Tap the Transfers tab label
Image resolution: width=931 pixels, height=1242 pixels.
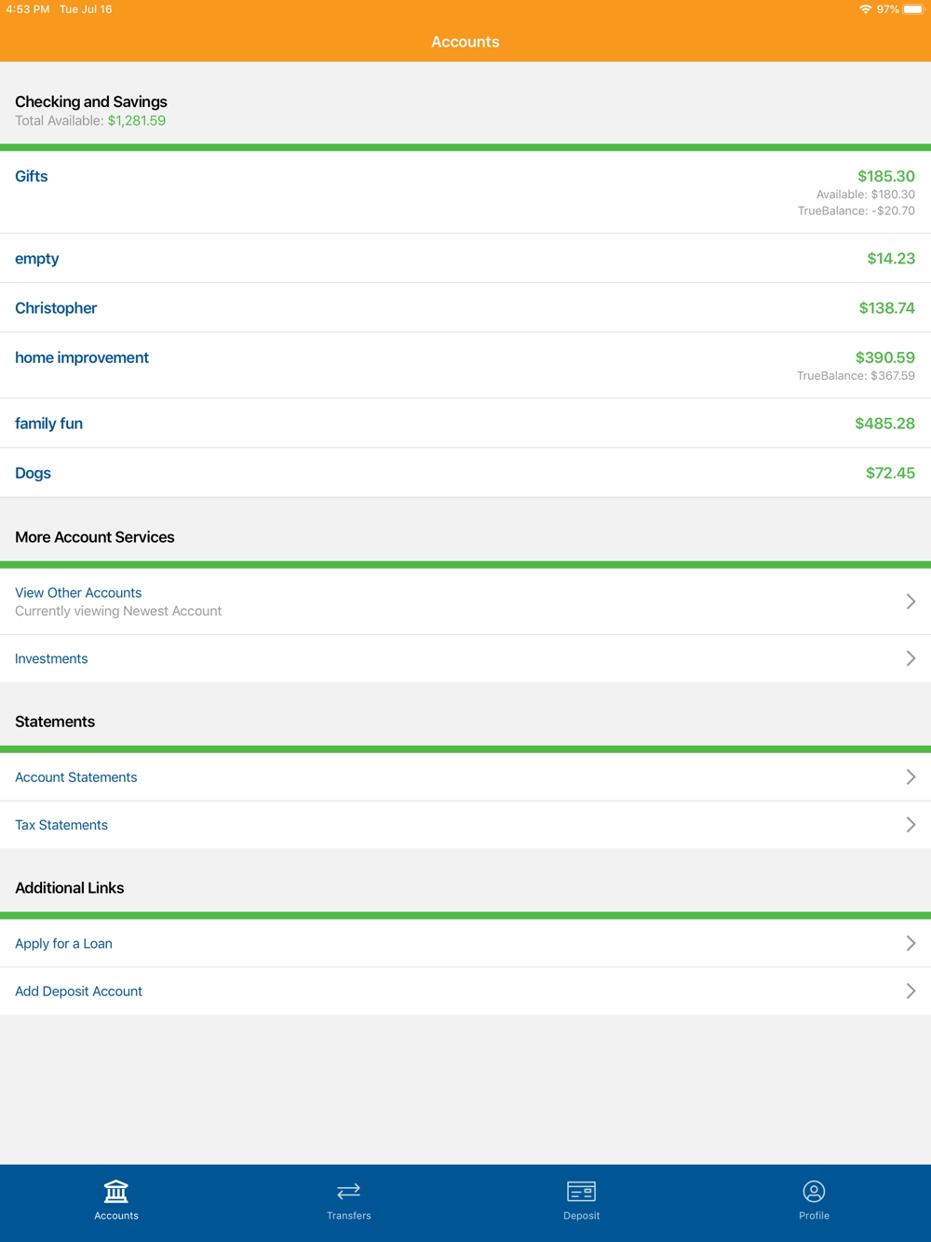coord(349,1216)
